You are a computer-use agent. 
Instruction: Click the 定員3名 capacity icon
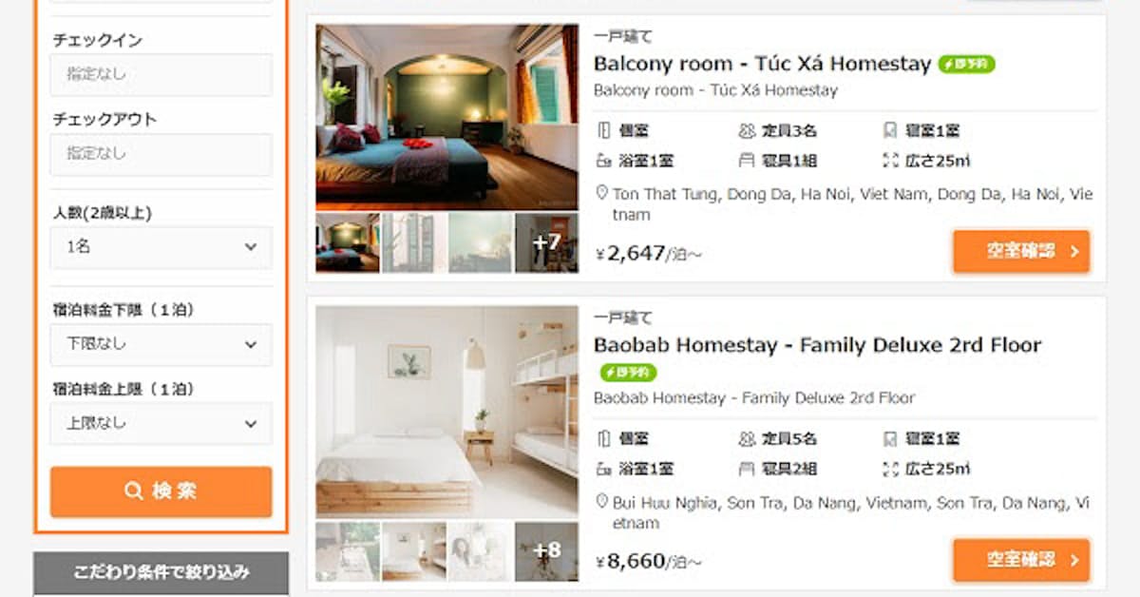click(x=746, y=131)
